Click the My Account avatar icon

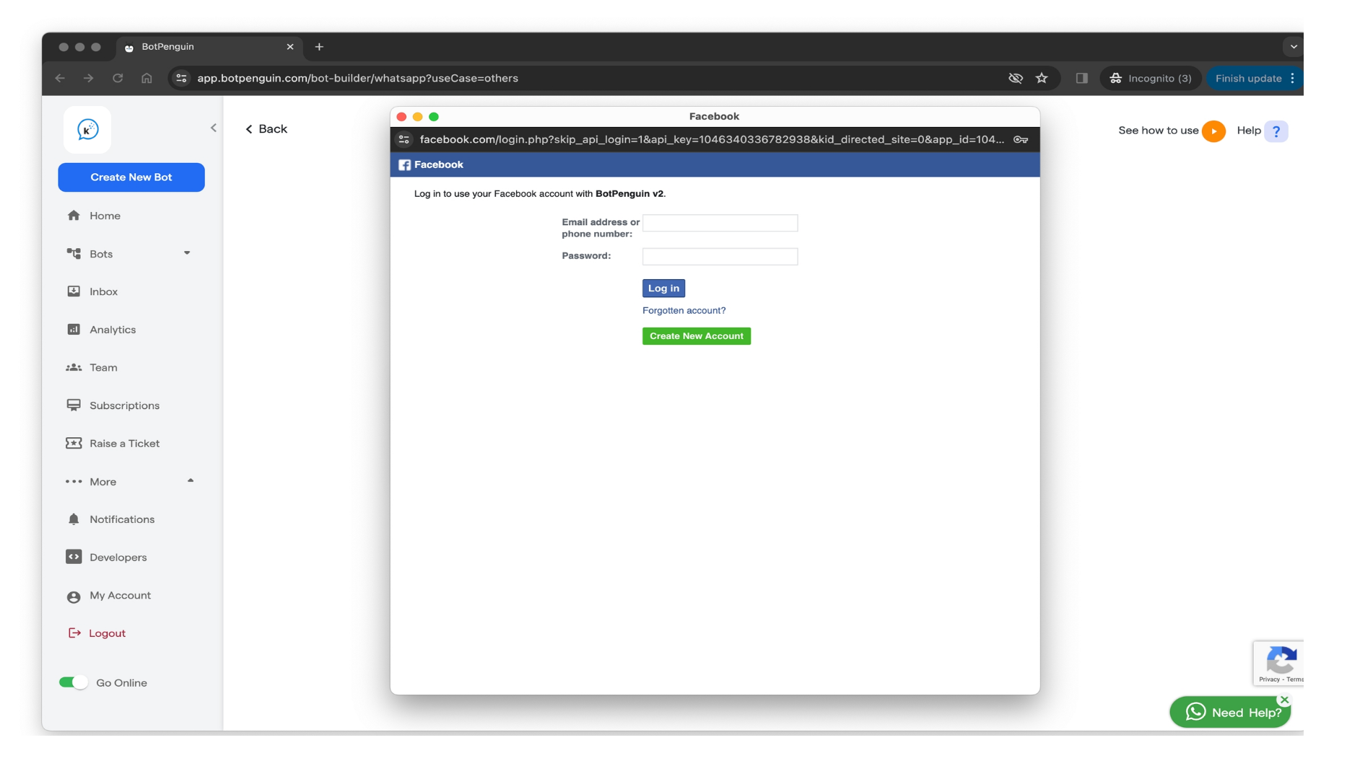click(x=74, y=597)
